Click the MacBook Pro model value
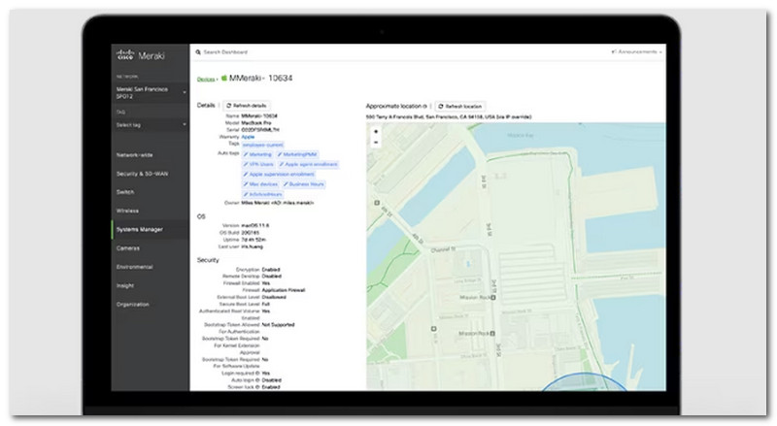 [256, 123]
